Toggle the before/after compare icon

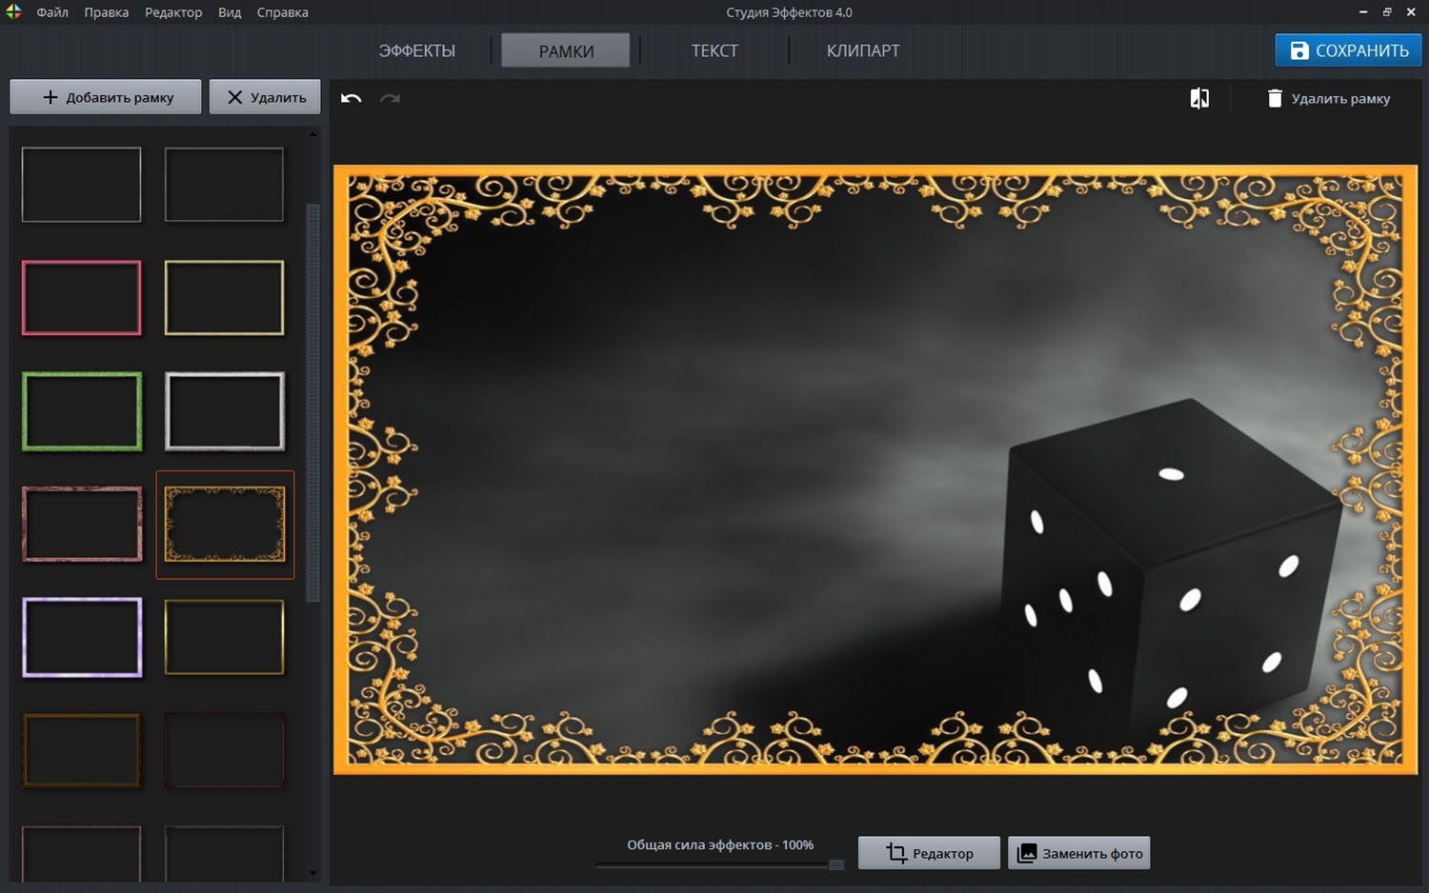click(x=1199, y=98)
